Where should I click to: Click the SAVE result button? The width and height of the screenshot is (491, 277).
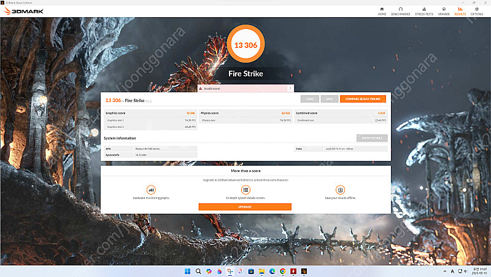tap(330, 99)
